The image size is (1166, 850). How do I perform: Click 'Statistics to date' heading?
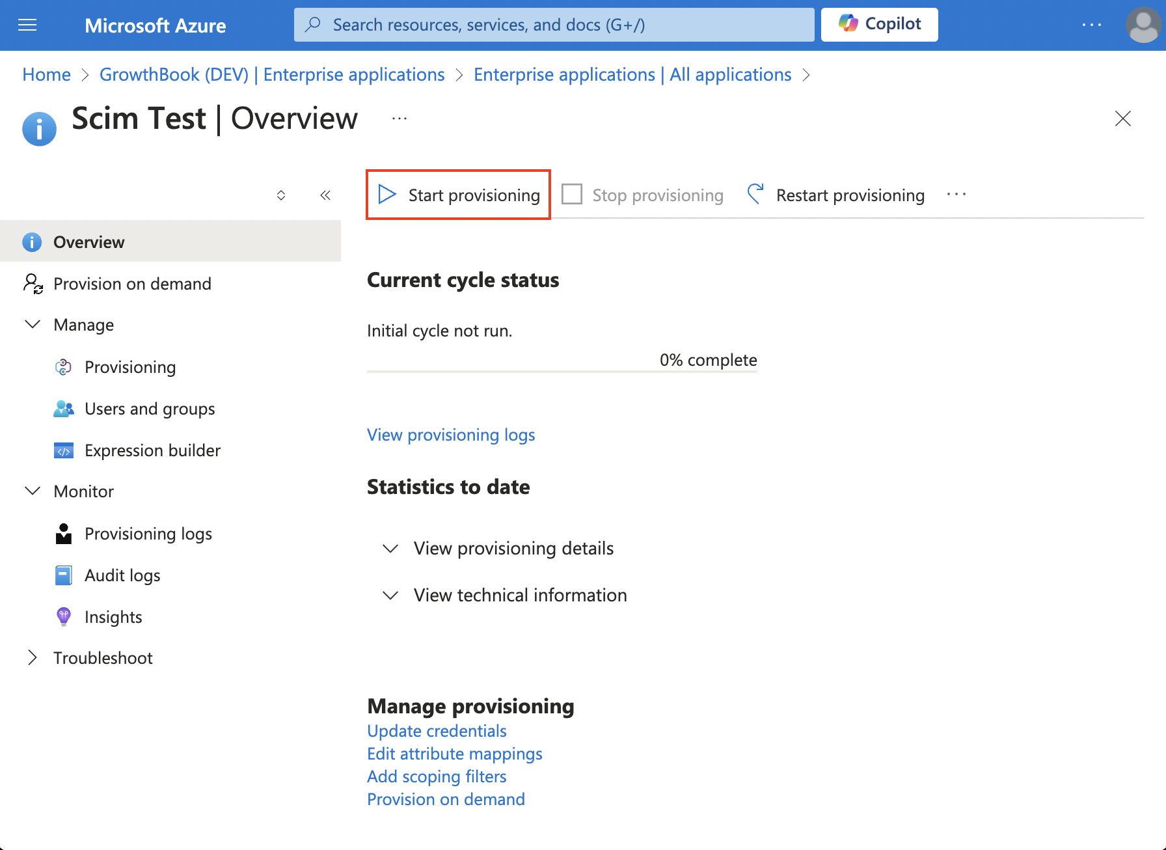(448, 487)
